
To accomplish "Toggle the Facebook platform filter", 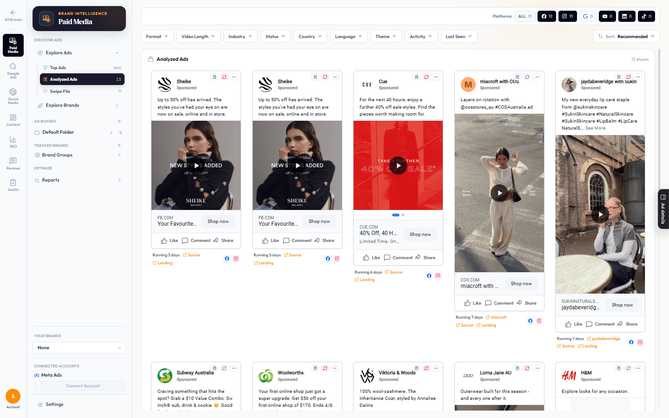I will point(547,16).
